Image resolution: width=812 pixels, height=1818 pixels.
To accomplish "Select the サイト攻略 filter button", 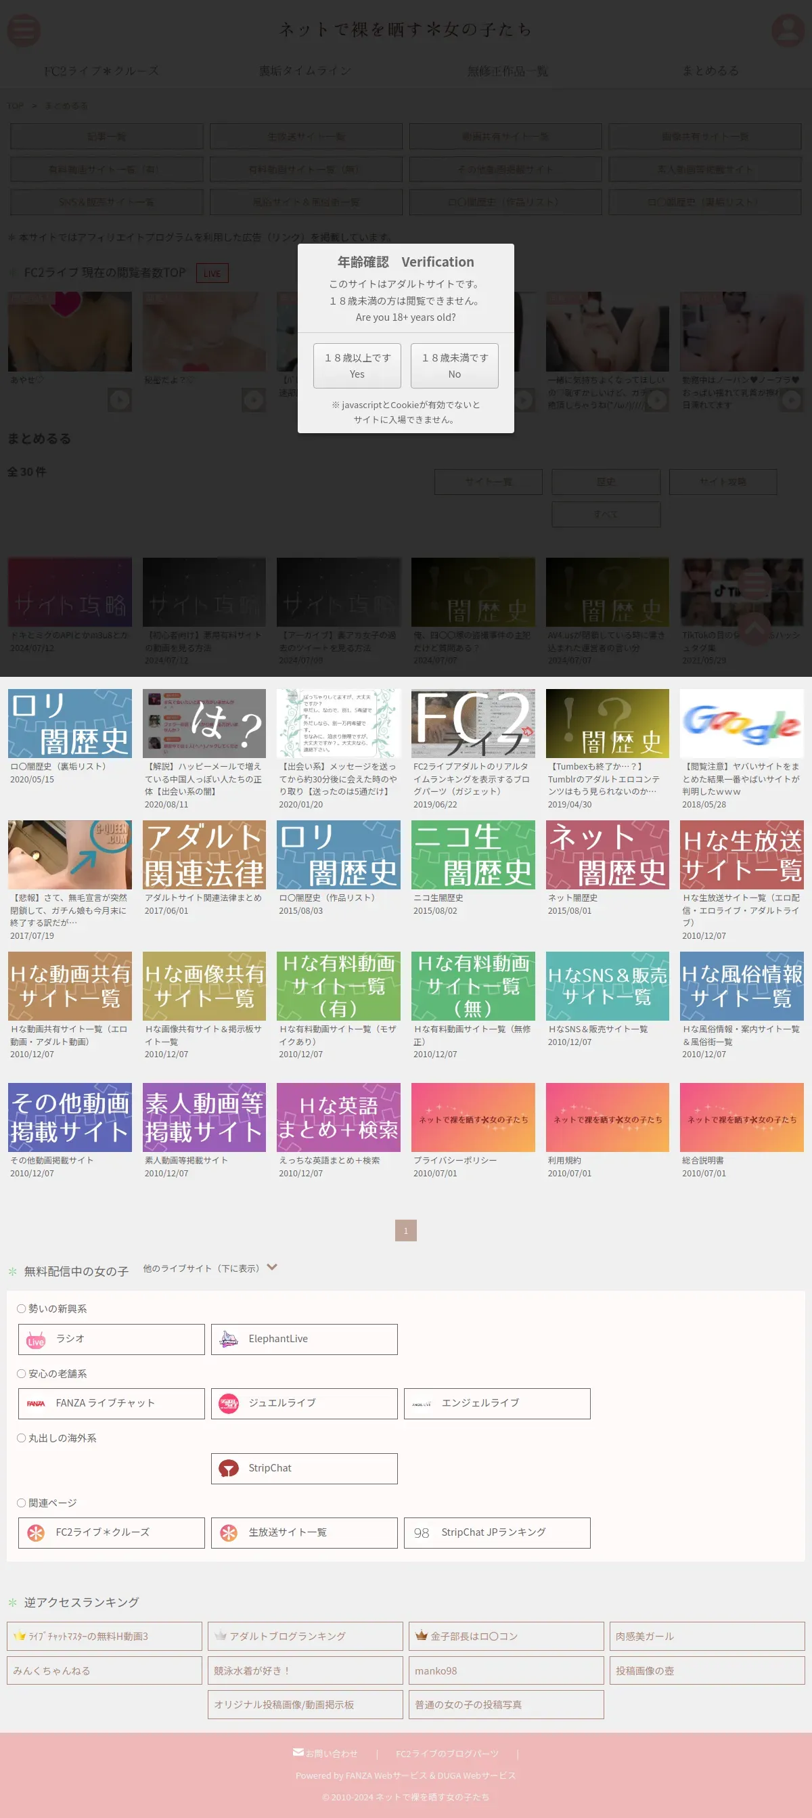I will pos(723,482).
